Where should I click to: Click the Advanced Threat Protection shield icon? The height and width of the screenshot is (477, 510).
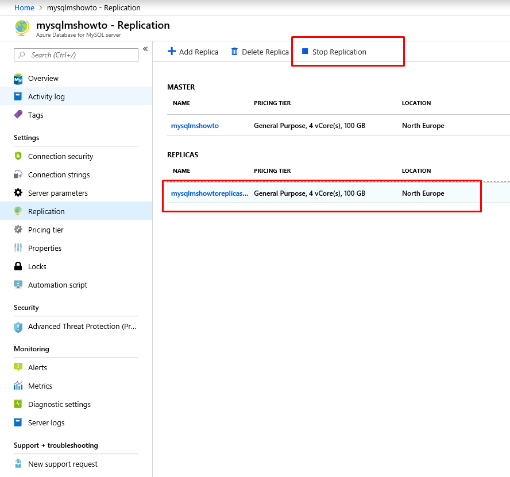(18, 327)
